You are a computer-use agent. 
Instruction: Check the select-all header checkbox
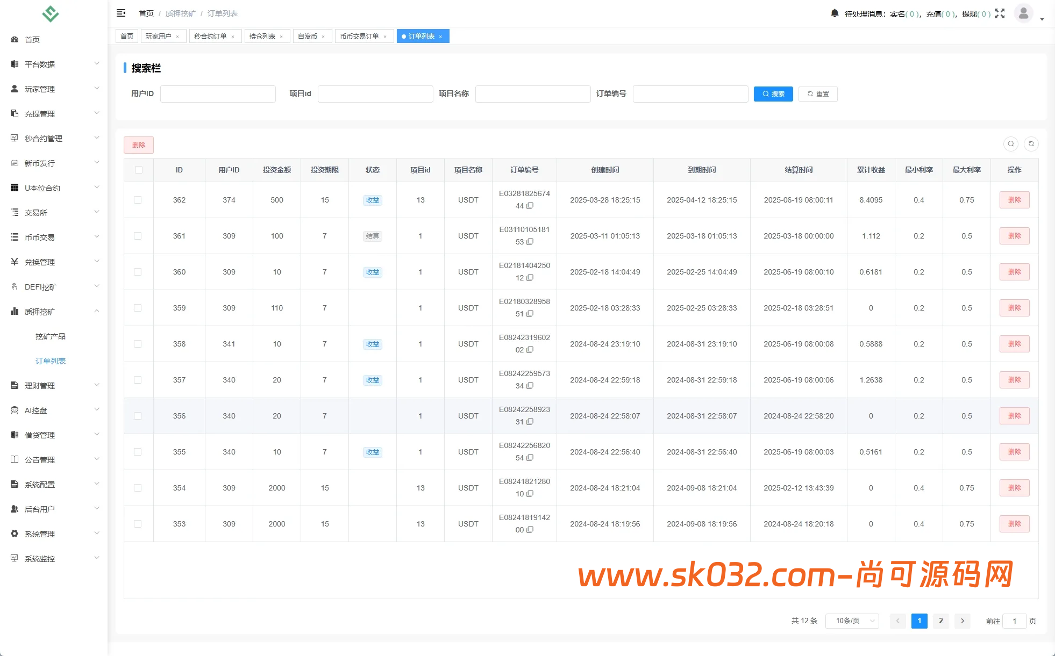(x=139, y=170)
